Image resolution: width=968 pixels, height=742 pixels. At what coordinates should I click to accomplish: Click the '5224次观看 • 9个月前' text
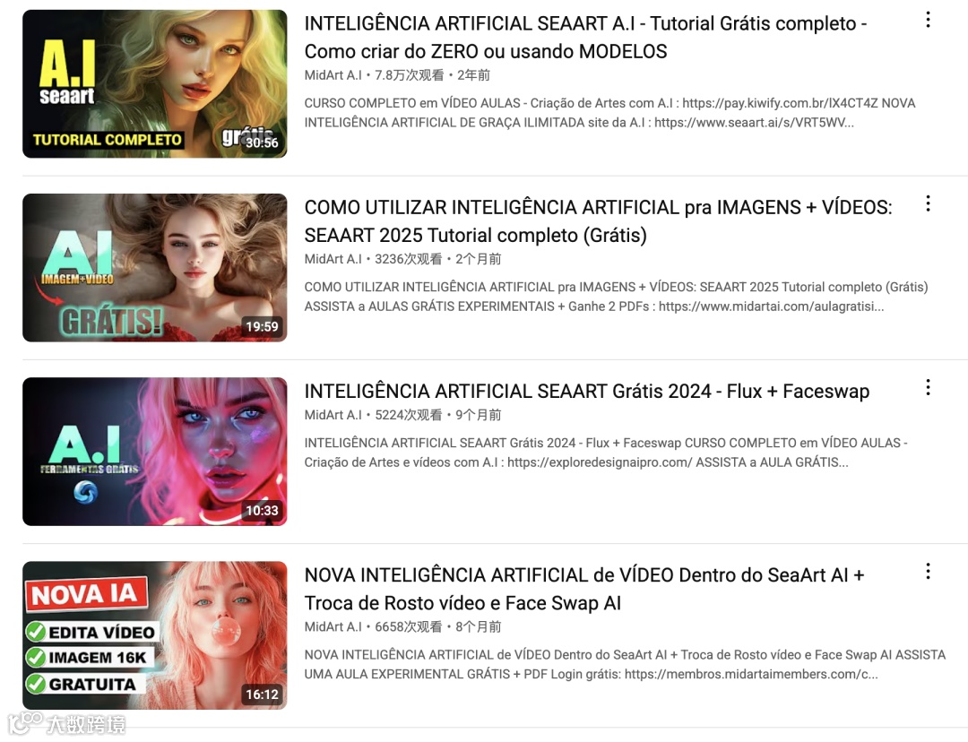point(437,415)
